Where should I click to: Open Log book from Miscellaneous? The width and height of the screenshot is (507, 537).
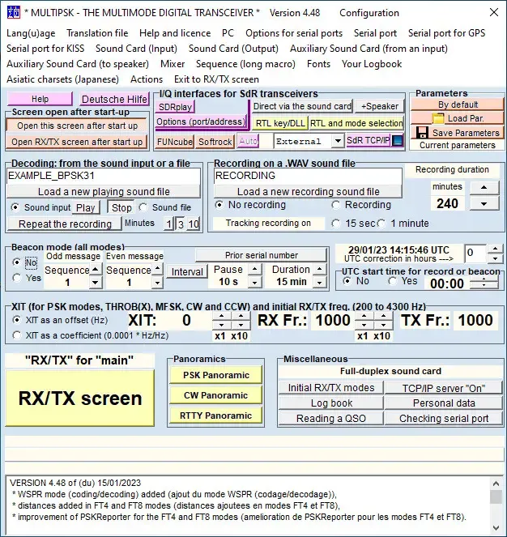point(331,403)
